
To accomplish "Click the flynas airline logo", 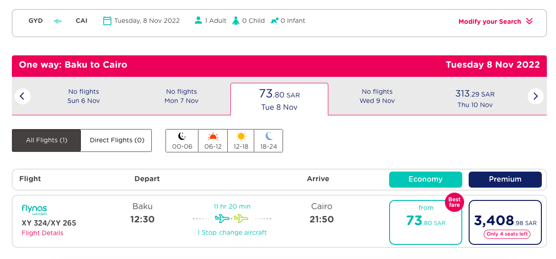I will click(x=34, y=210).
